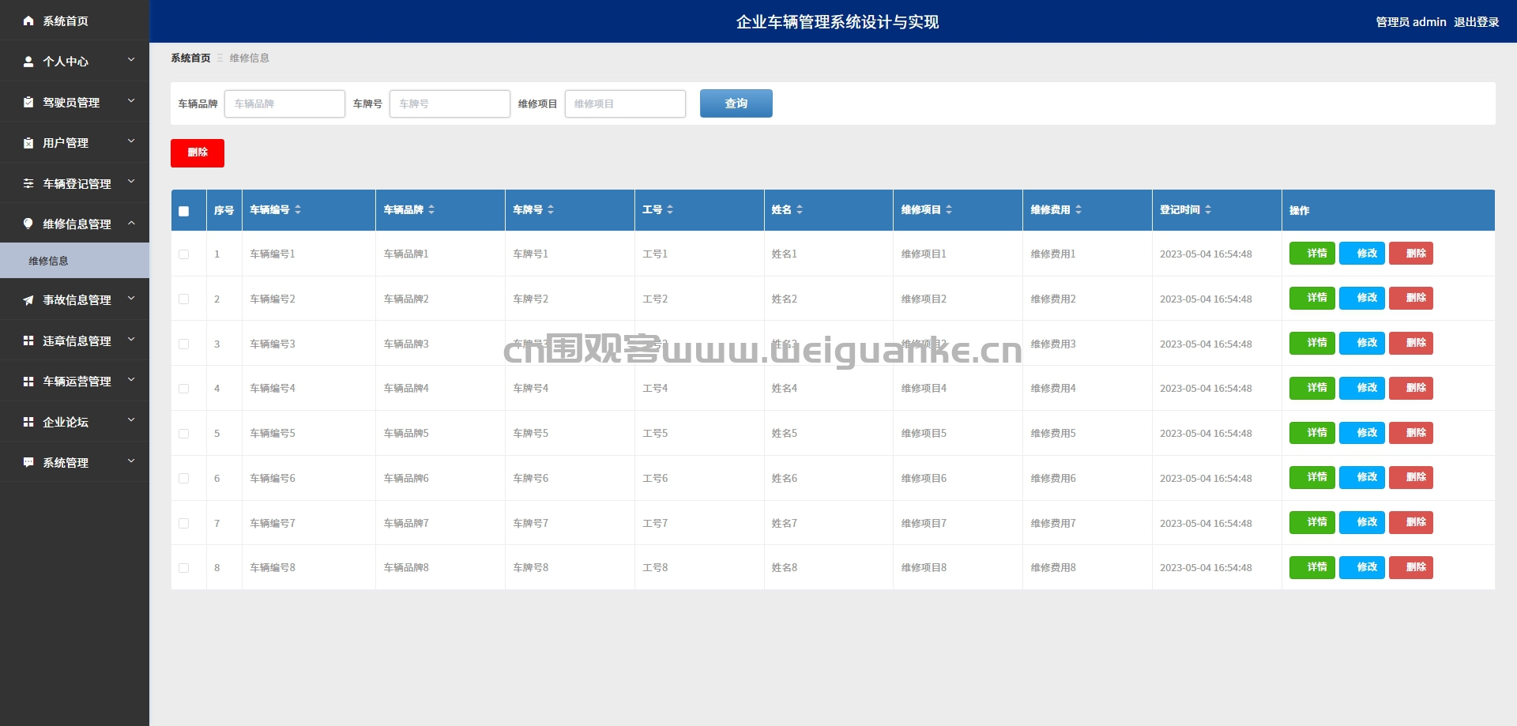Screen dimensions: 1517x726
Task: Check the checkbox for row 6
Action: pos(184,479)
